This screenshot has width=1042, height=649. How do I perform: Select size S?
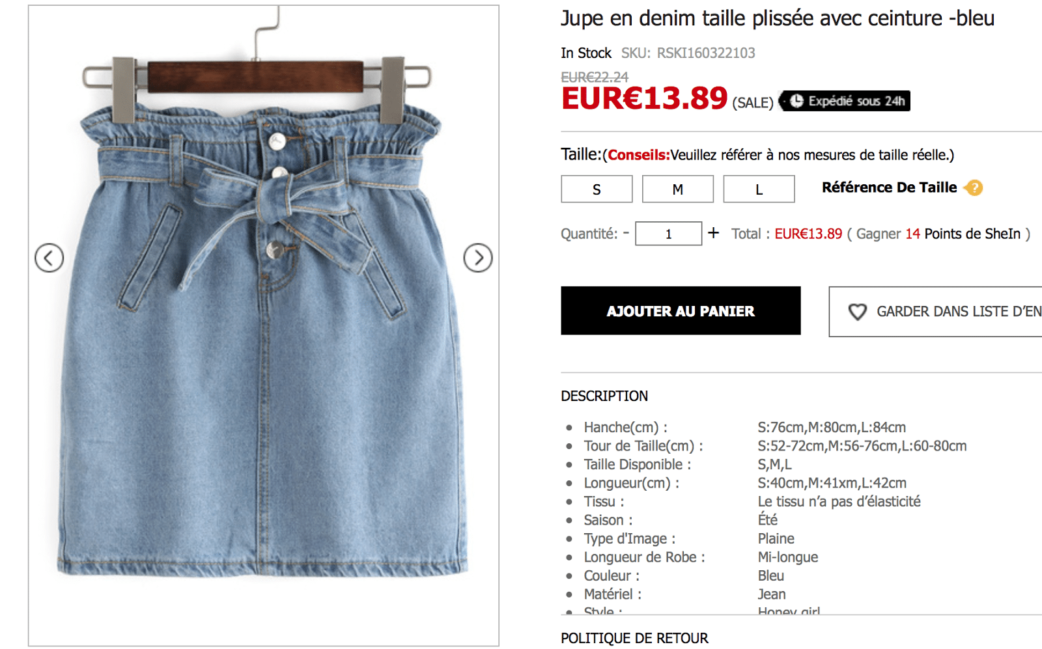(597, 189)
